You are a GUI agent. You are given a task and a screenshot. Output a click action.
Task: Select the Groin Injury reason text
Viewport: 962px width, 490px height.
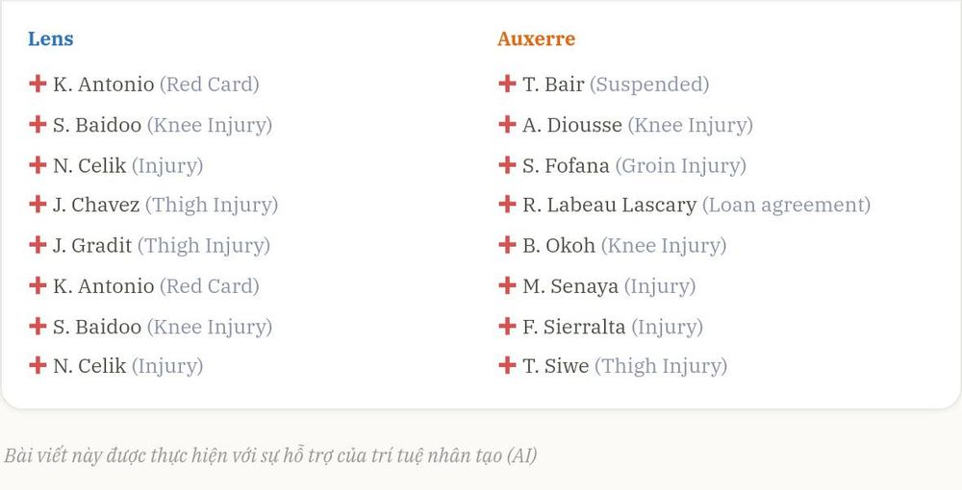click(x=681, y=165)
